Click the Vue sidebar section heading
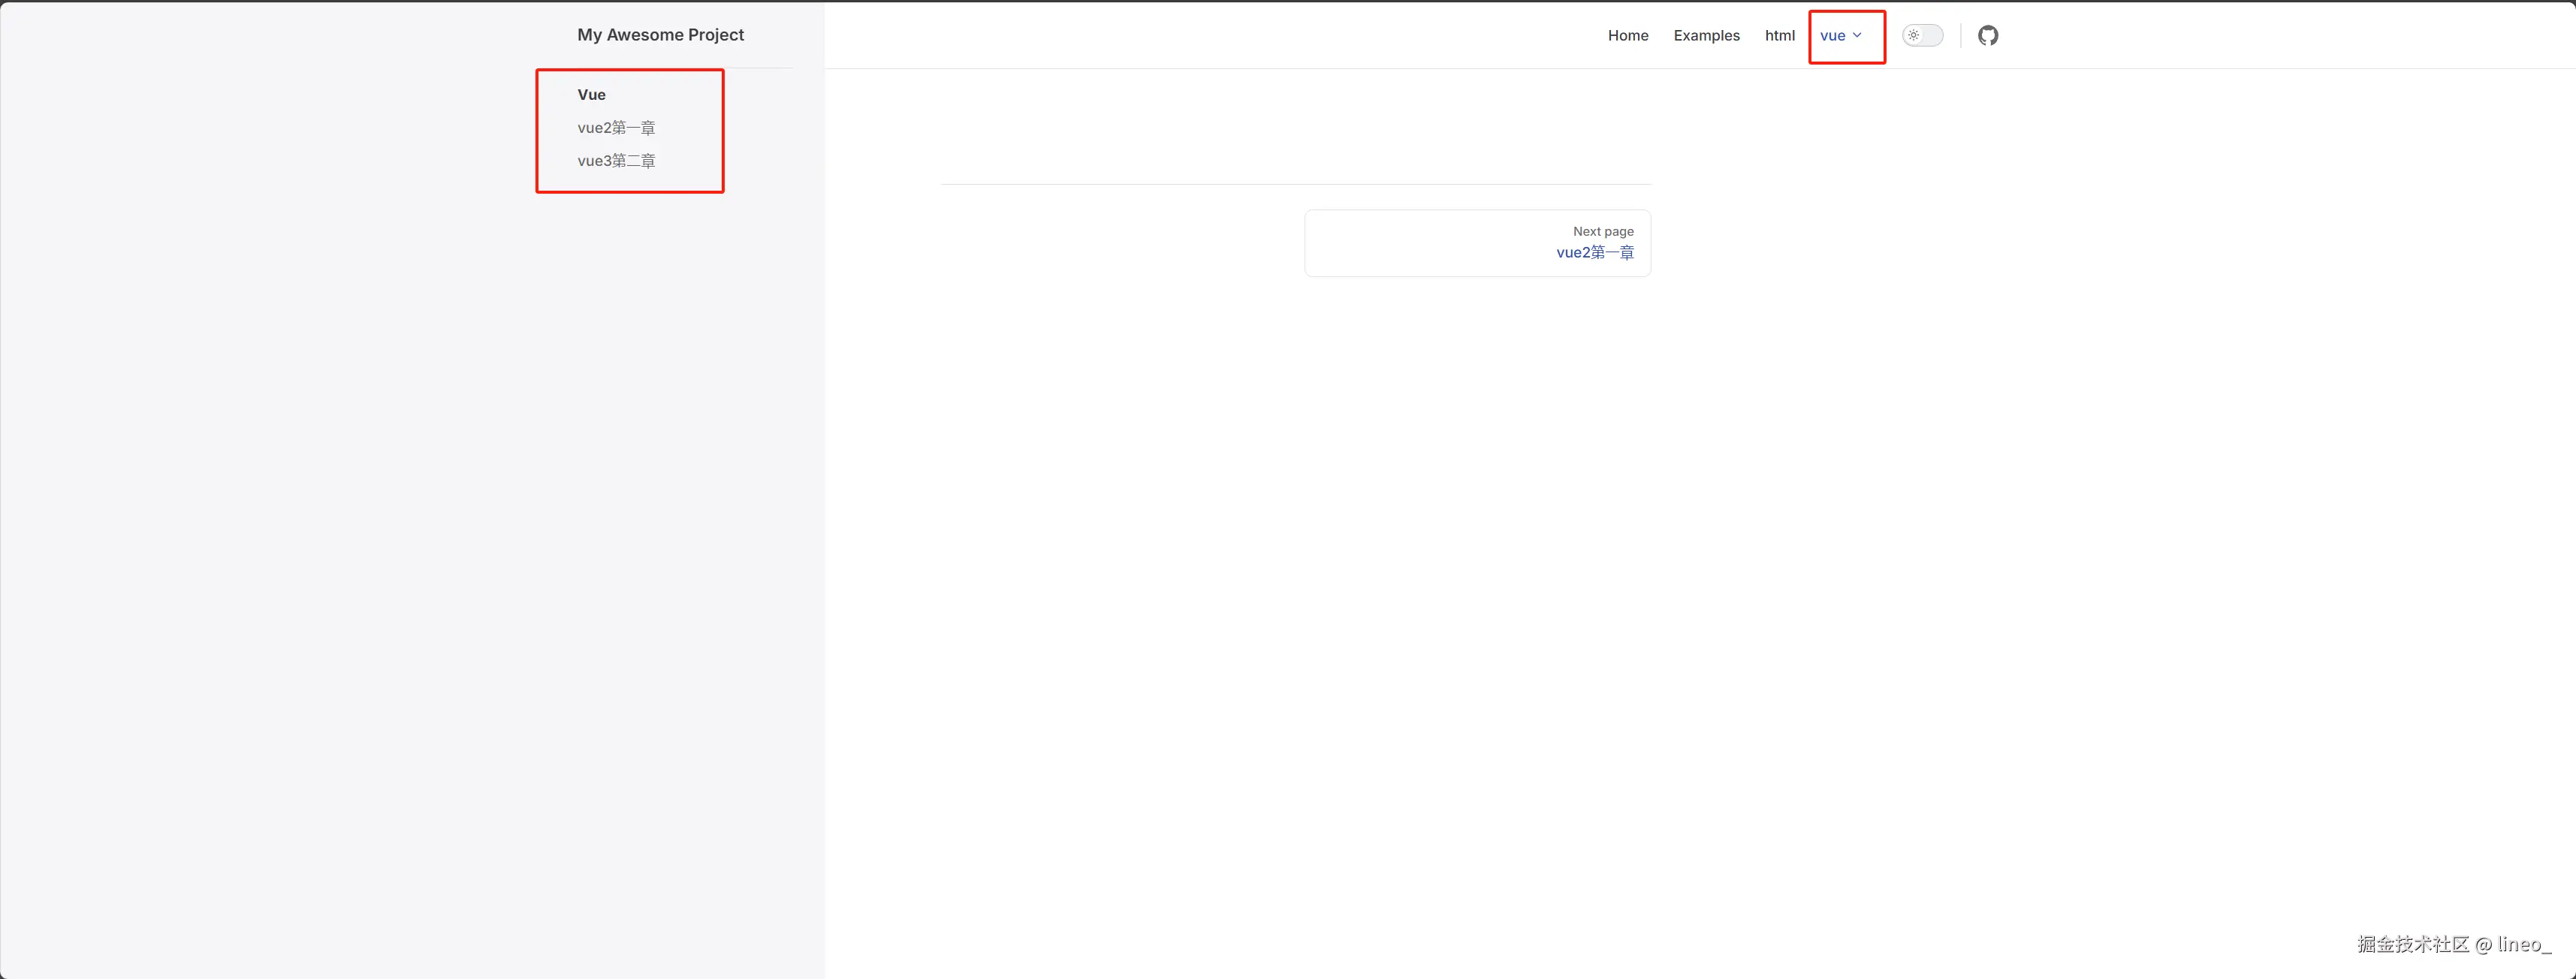 [x=591, y=95]
